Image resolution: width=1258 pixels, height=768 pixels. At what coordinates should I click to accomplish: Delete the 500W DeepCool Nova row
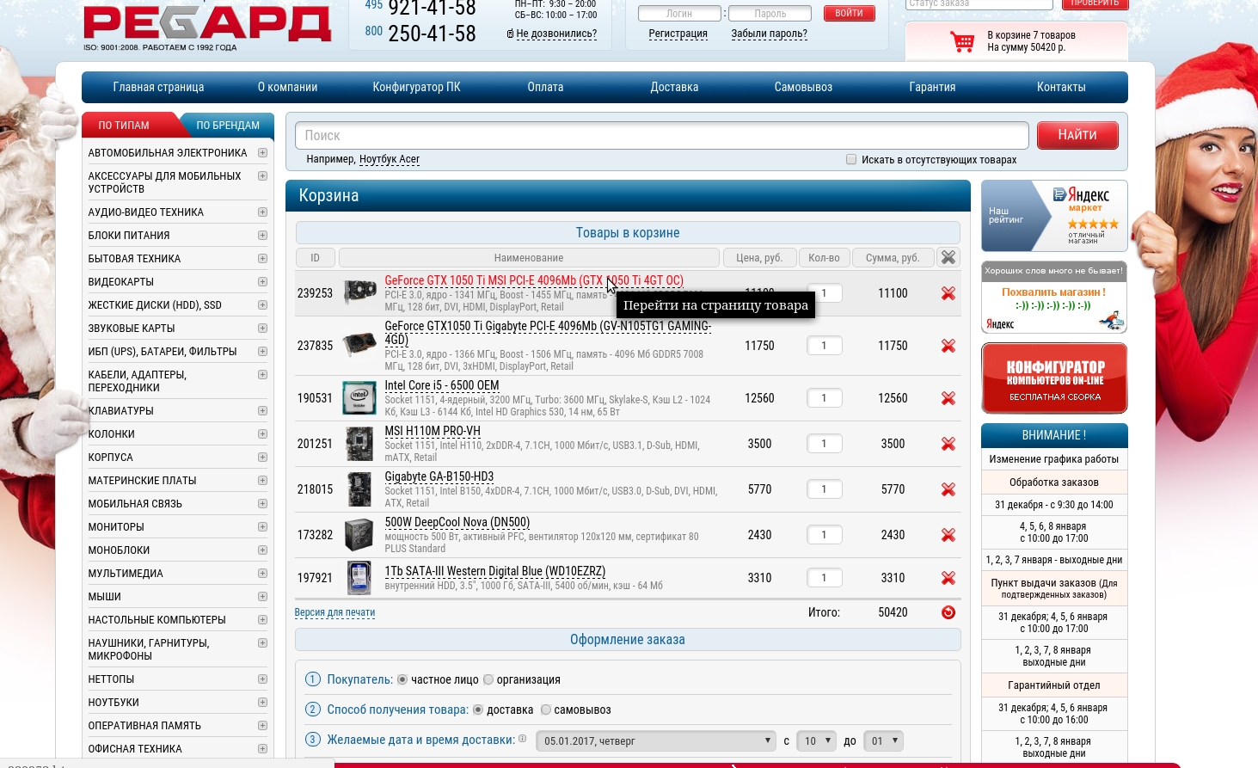coord(948,535)
